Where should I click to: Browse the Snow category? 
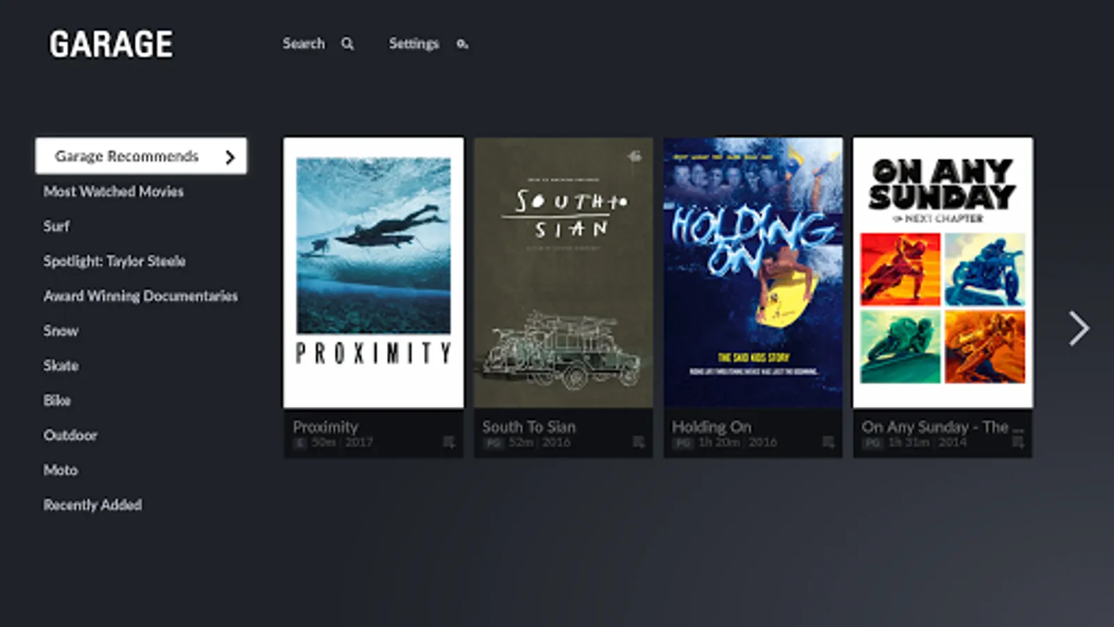pyautogui.click(x=61, y=331)
